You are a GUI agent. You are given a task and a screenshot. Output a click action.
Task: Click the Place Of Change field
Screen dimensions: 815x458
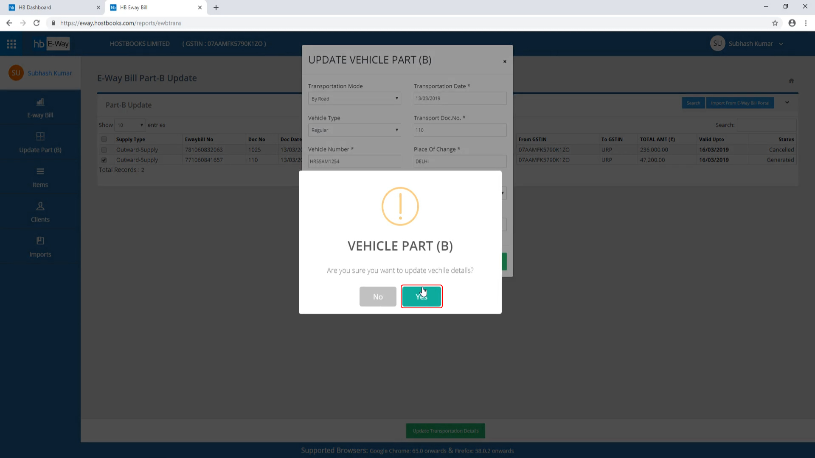(x=460, y=161)
